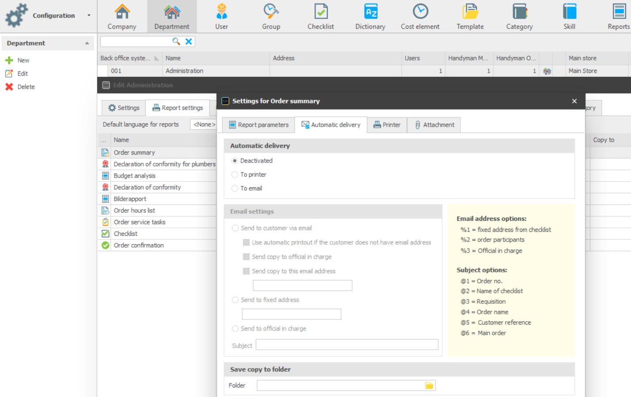
Task: Open the Checklist section in the toolbar
Action: pos(321,17)
